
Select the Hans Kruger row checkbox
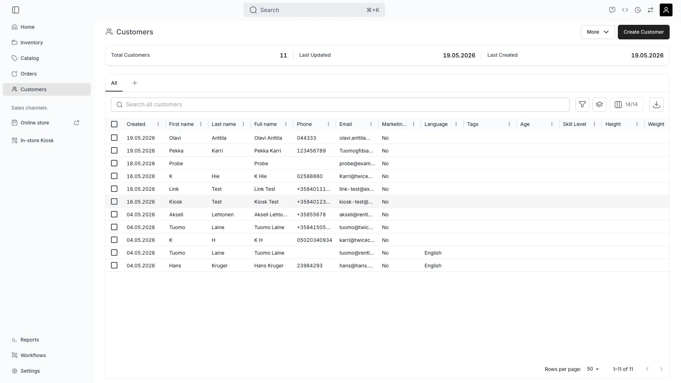[114, 265]
